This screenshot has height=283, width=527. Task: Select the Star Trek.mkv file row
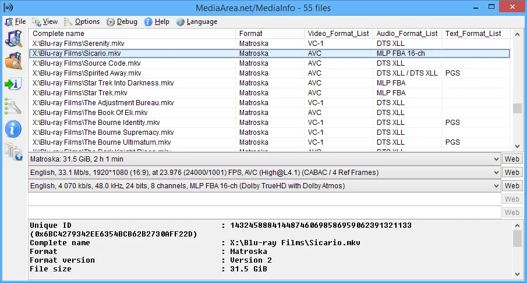tap(270, 93)
